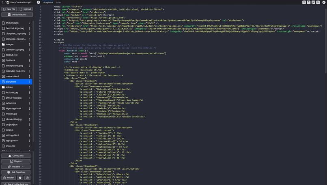
Task: Fold code at line 18 script tag
Action: pos(43,43)
